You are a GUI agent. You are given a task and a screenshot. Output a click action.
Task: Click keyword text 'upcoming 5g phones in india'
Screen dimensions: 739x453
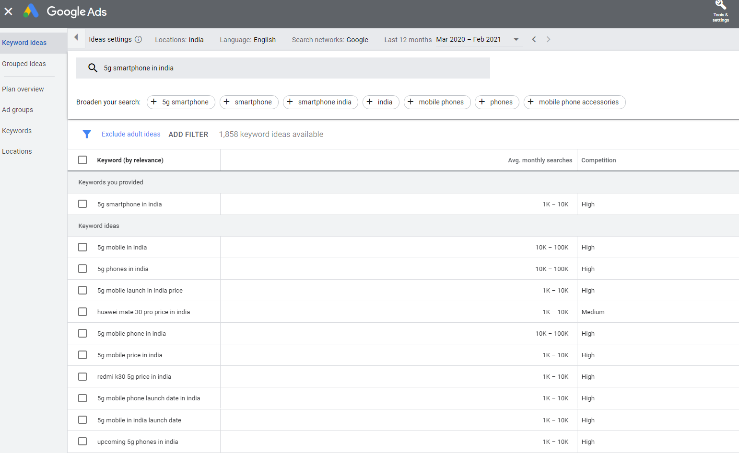click(x=138, y=442)
